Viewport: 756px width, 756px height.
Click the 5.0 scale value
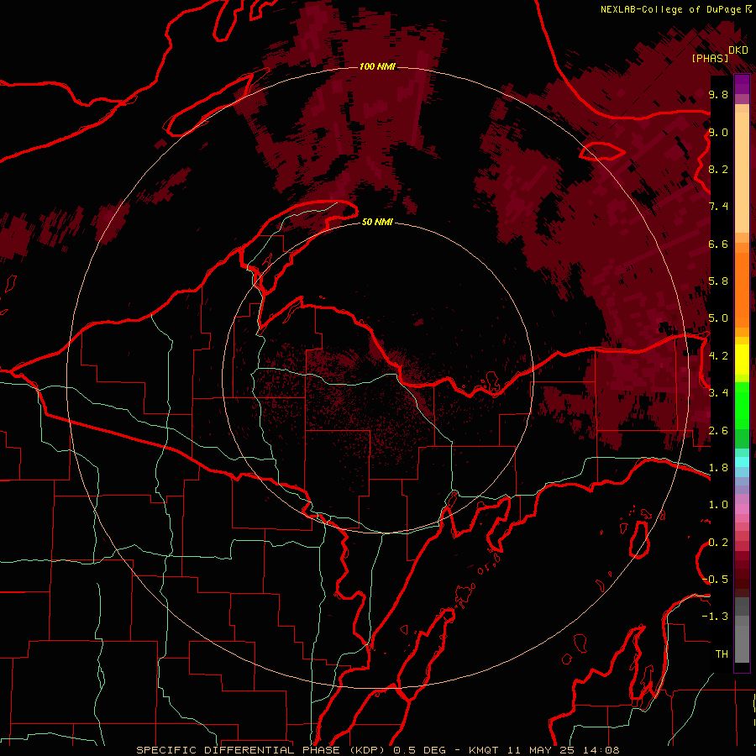click(x=718, y=318)
